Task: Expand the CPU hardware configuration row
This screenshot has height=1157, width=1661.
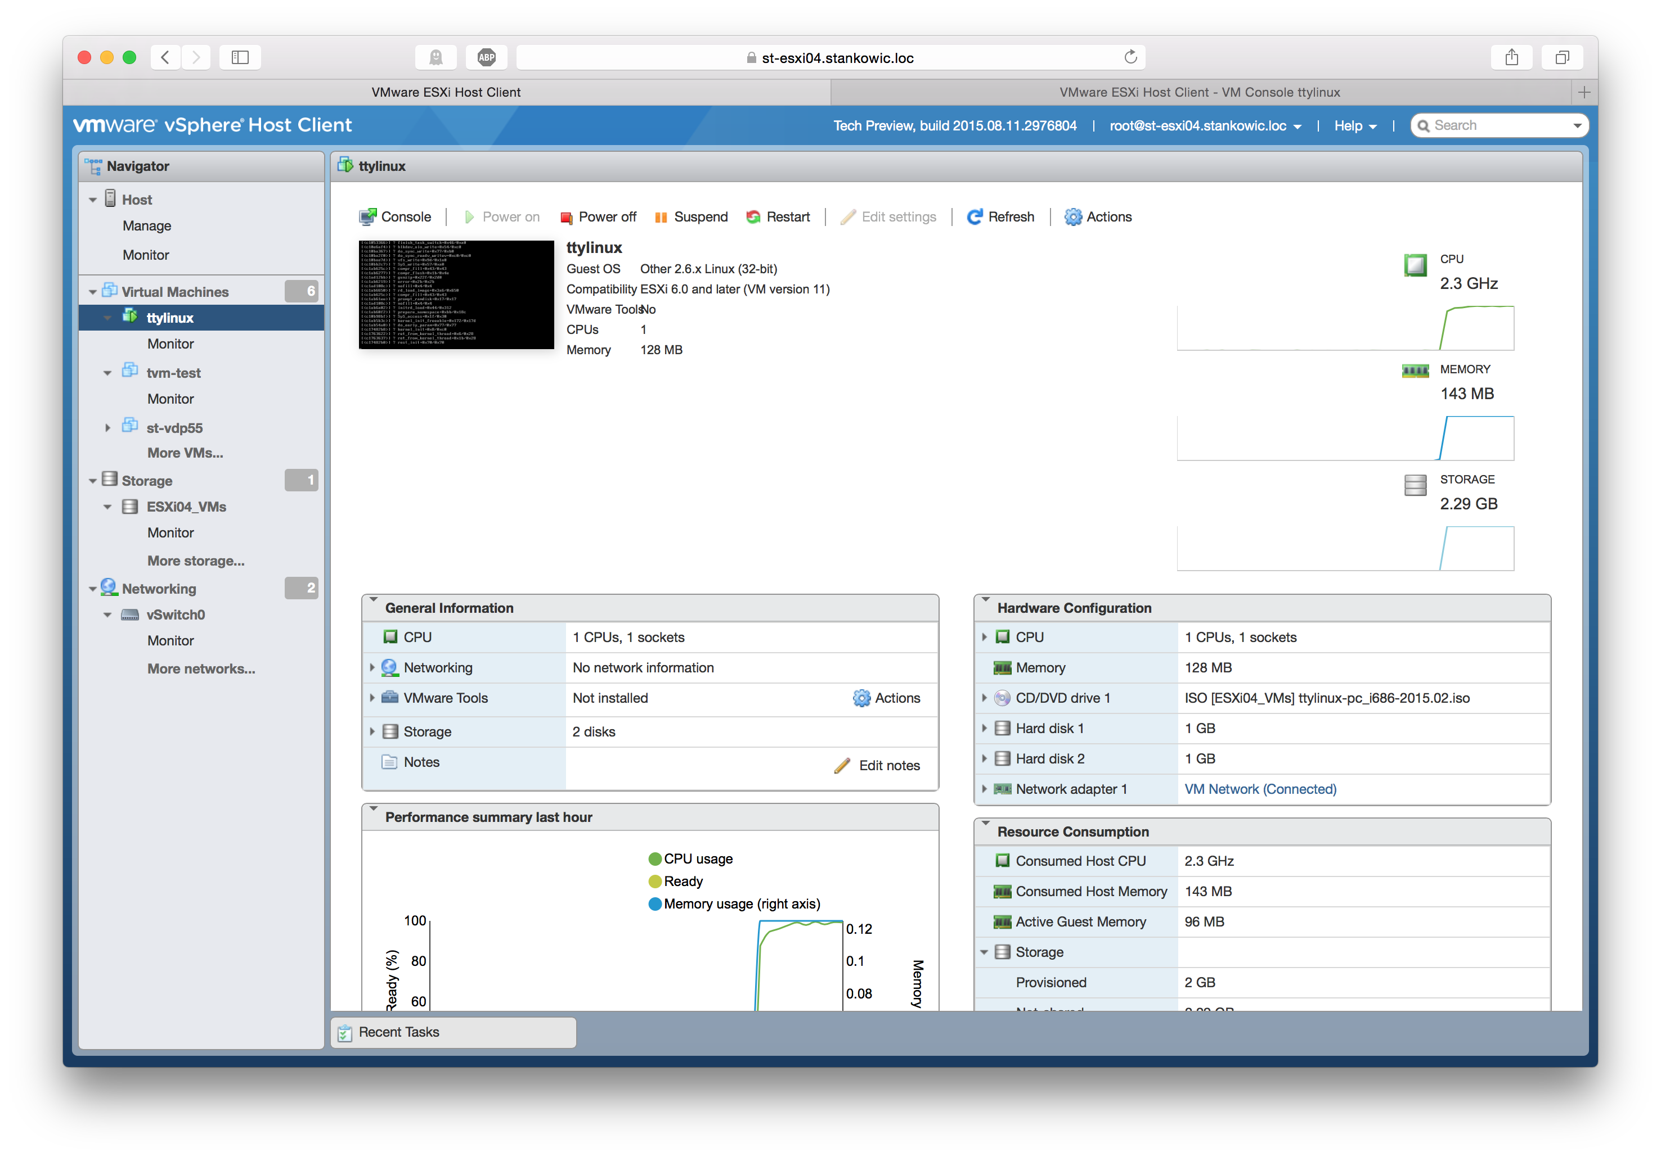Action: (x=986, y=637)
